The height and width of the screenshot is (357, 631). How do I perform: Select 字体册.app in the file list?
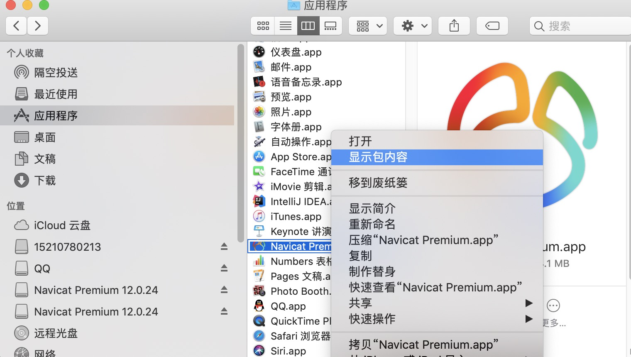296,127
